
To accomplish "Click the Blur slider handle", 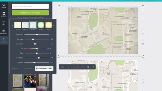I will 37,53.
